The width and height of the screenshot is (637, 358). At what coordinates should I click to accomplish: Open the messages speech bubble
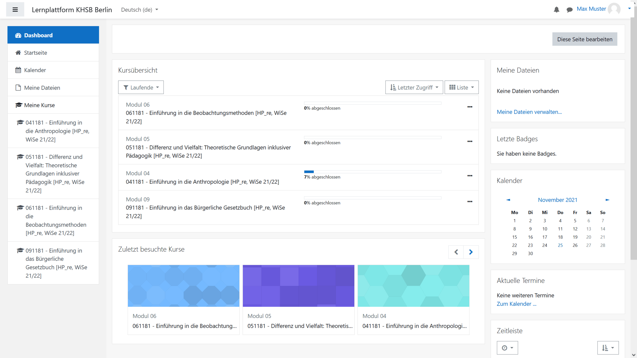569,10
